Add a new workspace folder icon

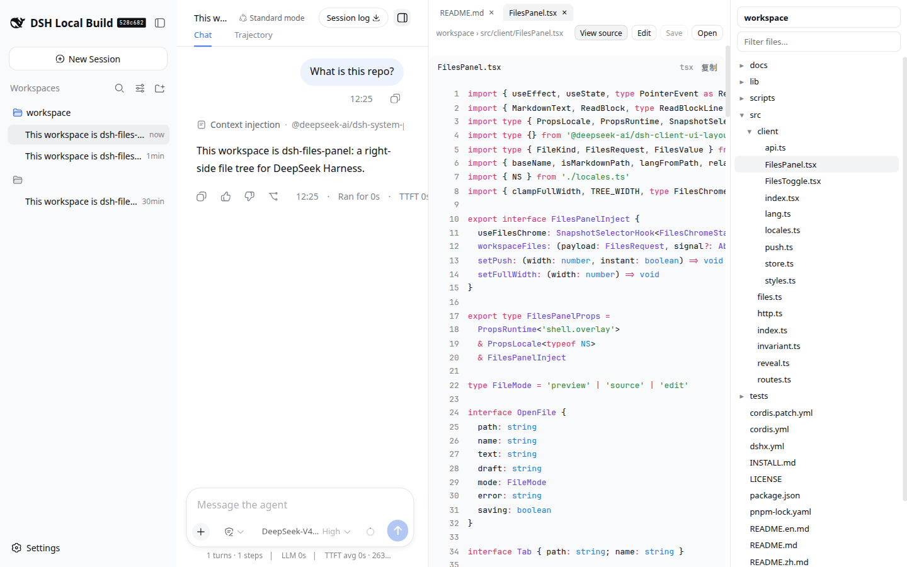[160, 88]
